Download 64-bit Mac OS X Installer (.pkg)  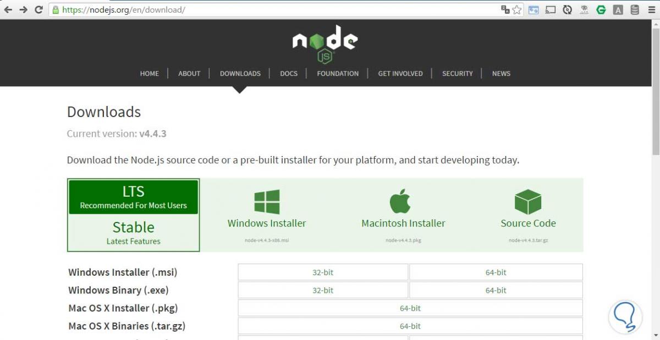point(410,309)
